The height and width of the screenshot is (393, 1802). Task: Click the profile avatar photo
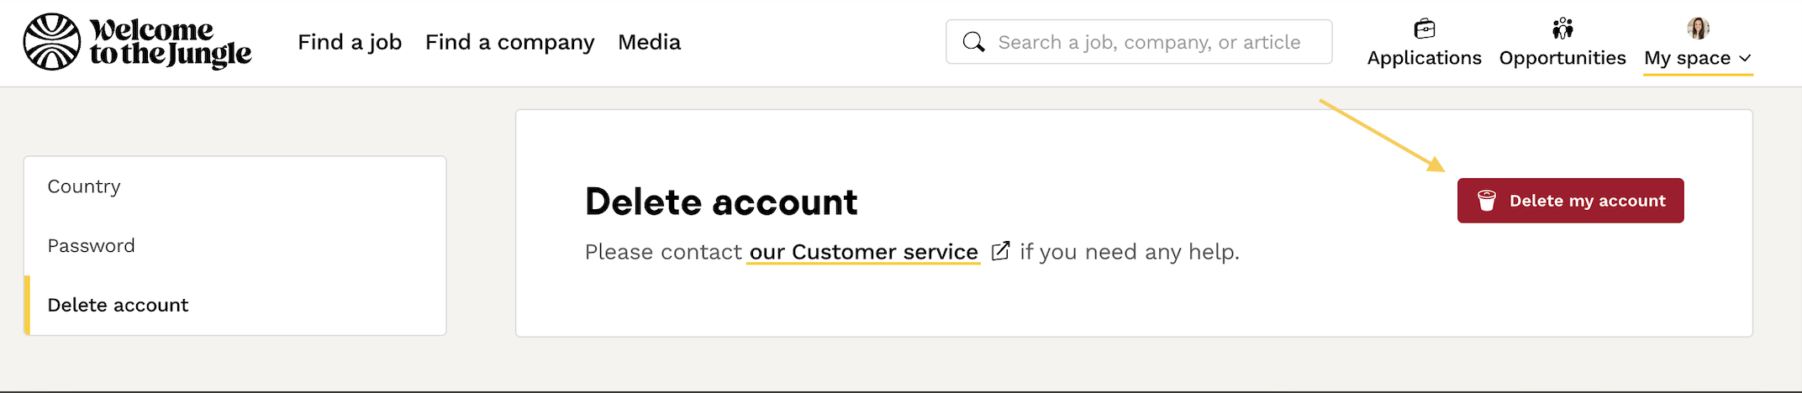(1698, 29)
